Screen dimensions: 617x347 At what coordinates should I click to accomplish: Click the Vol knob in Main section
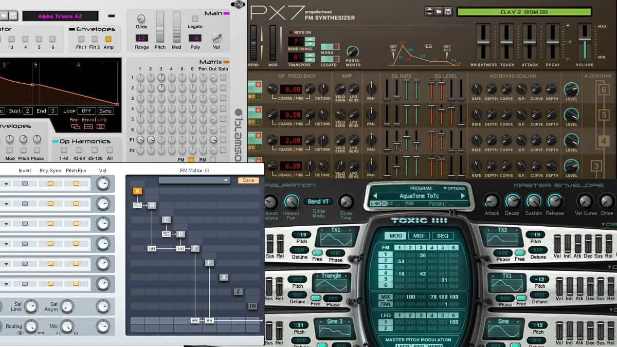[x=216, y=38]
